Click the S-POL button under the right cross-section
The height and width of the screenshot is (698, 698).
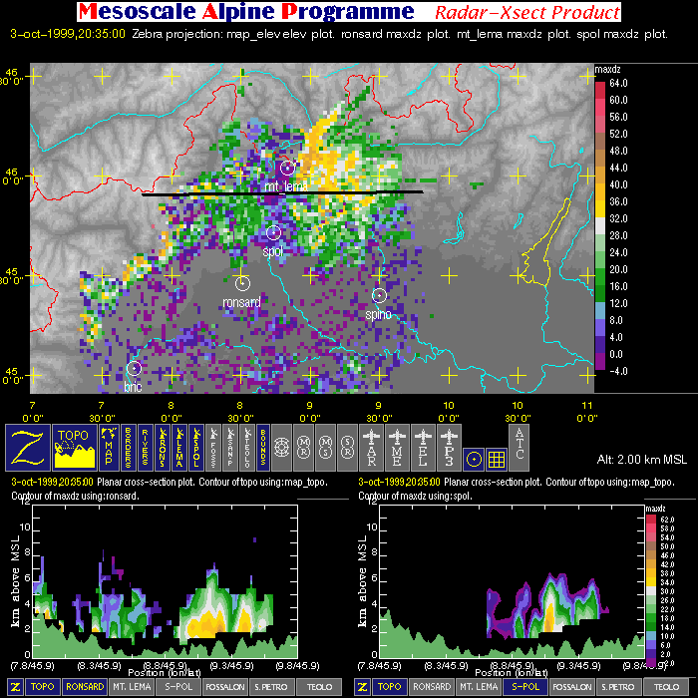coord(527,687)
